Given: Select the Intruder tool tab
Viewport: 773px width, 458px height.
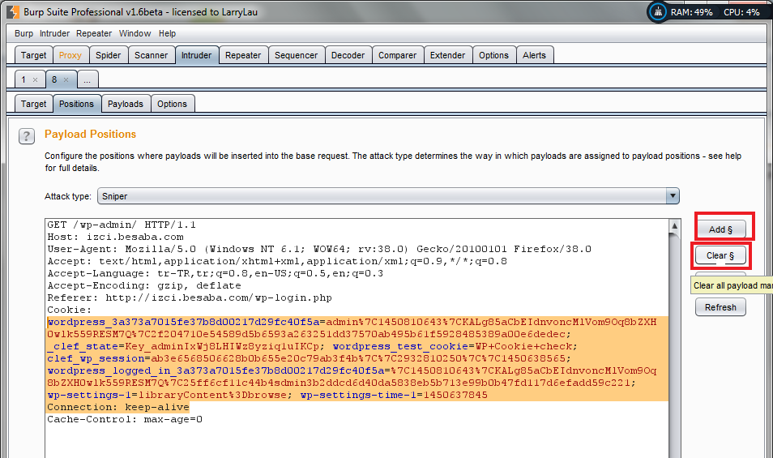Looking at the screenshot, I should [x=196, y=55].
